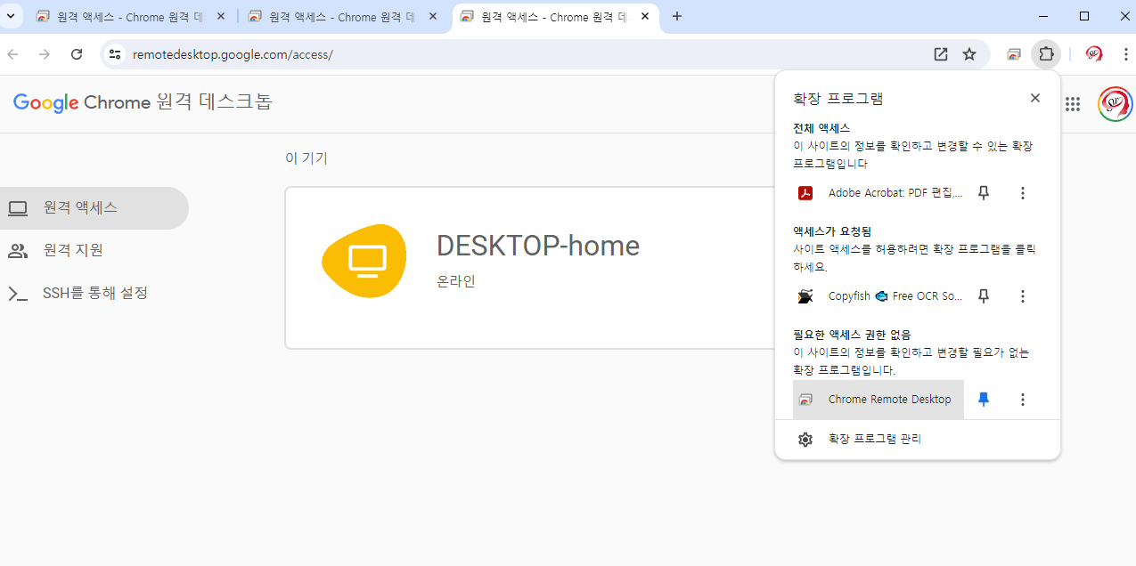This screenshot has width=1136, height=566.
Task: Select SSH를 통해 설정 in the sidebar
Action: 94,294
